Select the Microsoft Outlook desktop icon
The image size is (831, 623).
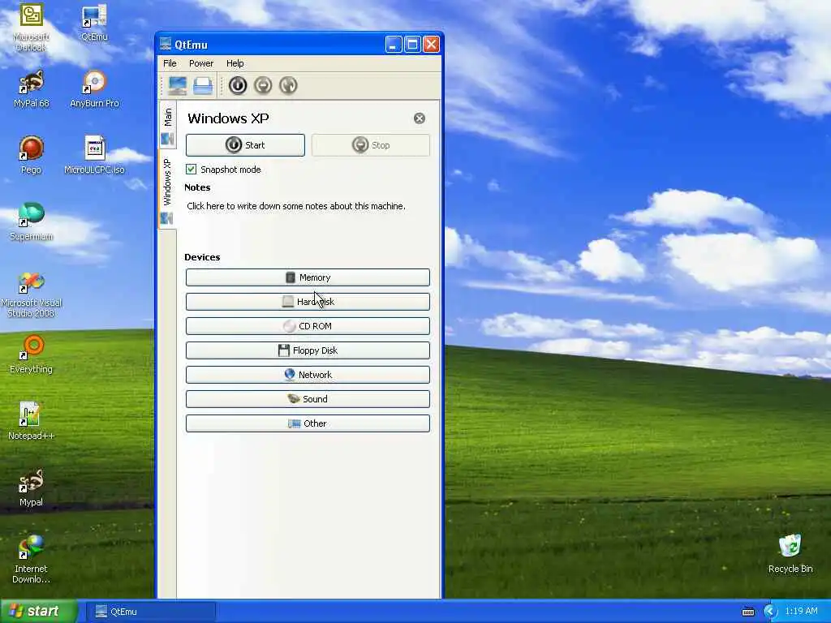(x=32, y=27)
